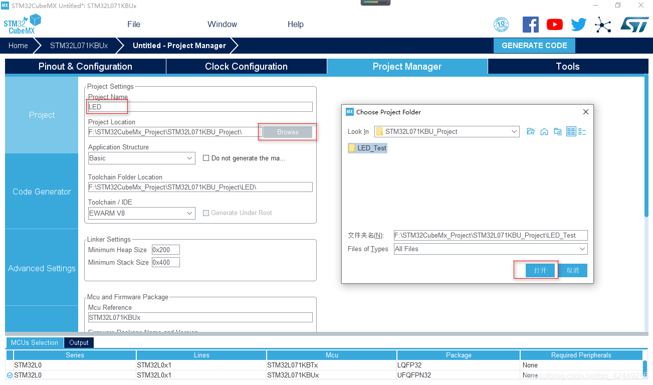
Task: Edit Minimum Heap Size field
Action: coord(165,250)
